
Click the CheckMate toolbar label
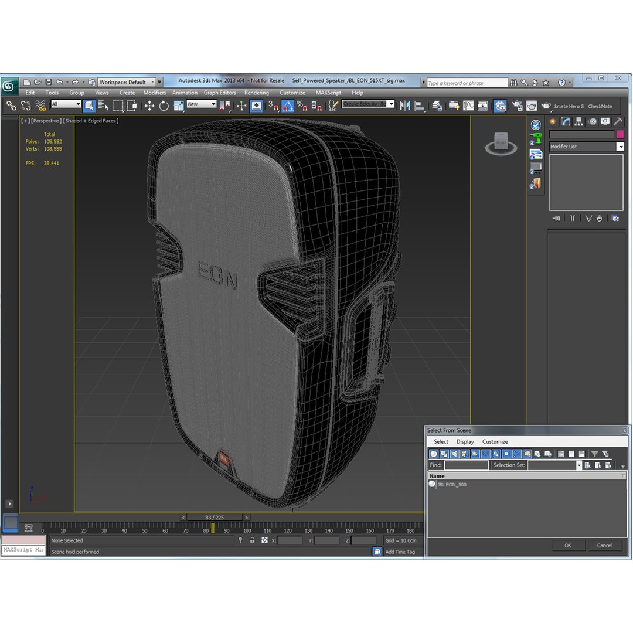[x=600, y=106]
